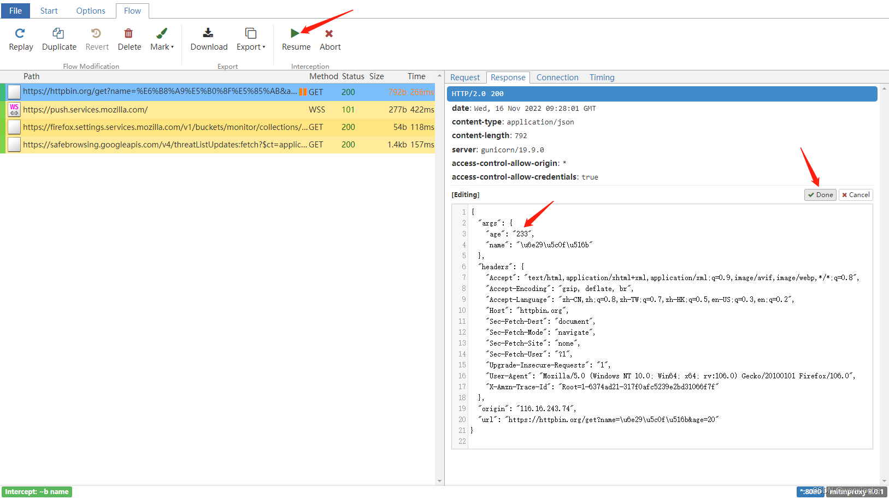Screen dimensions: 889x499
Task: Click the Delete trash icon
Action: (128, 33)
